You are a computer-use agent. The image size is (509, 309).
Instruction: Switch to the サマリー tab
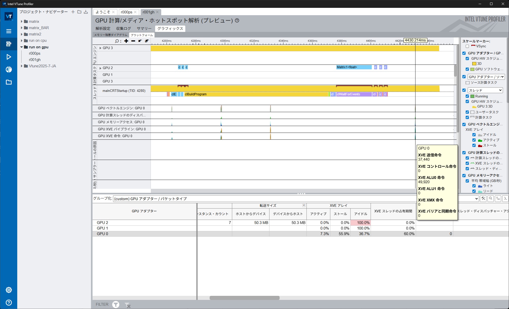click(x=144, y=28)
